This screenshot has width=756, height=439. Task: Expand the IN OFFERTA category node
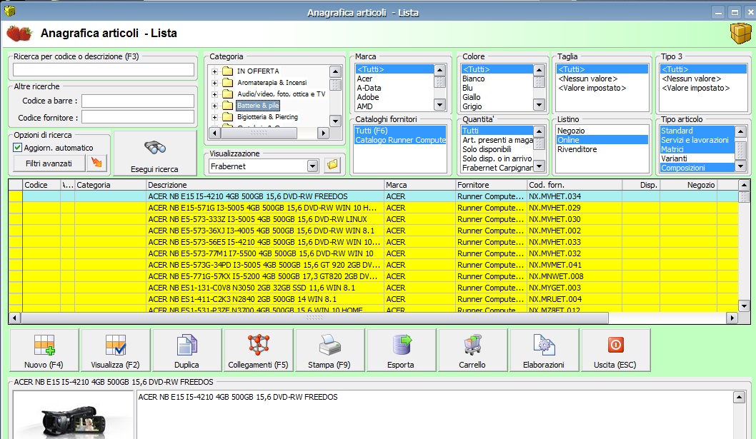[214, 71]
